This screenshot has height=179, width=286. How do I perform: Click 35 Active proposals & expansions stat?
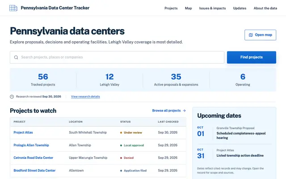pos(176,80)
